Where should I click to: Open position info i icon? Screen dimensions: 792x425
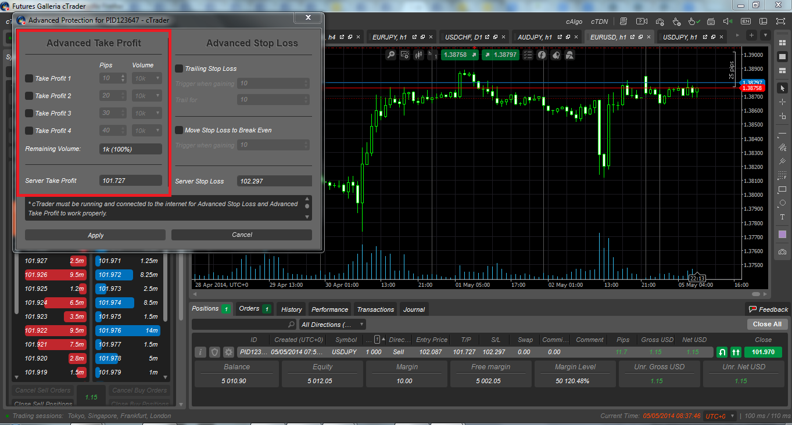pos(200,352)
